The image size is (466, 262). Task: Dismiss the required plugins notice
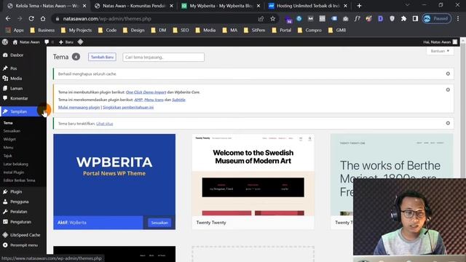pyautogui.click(x=448, y=90)
